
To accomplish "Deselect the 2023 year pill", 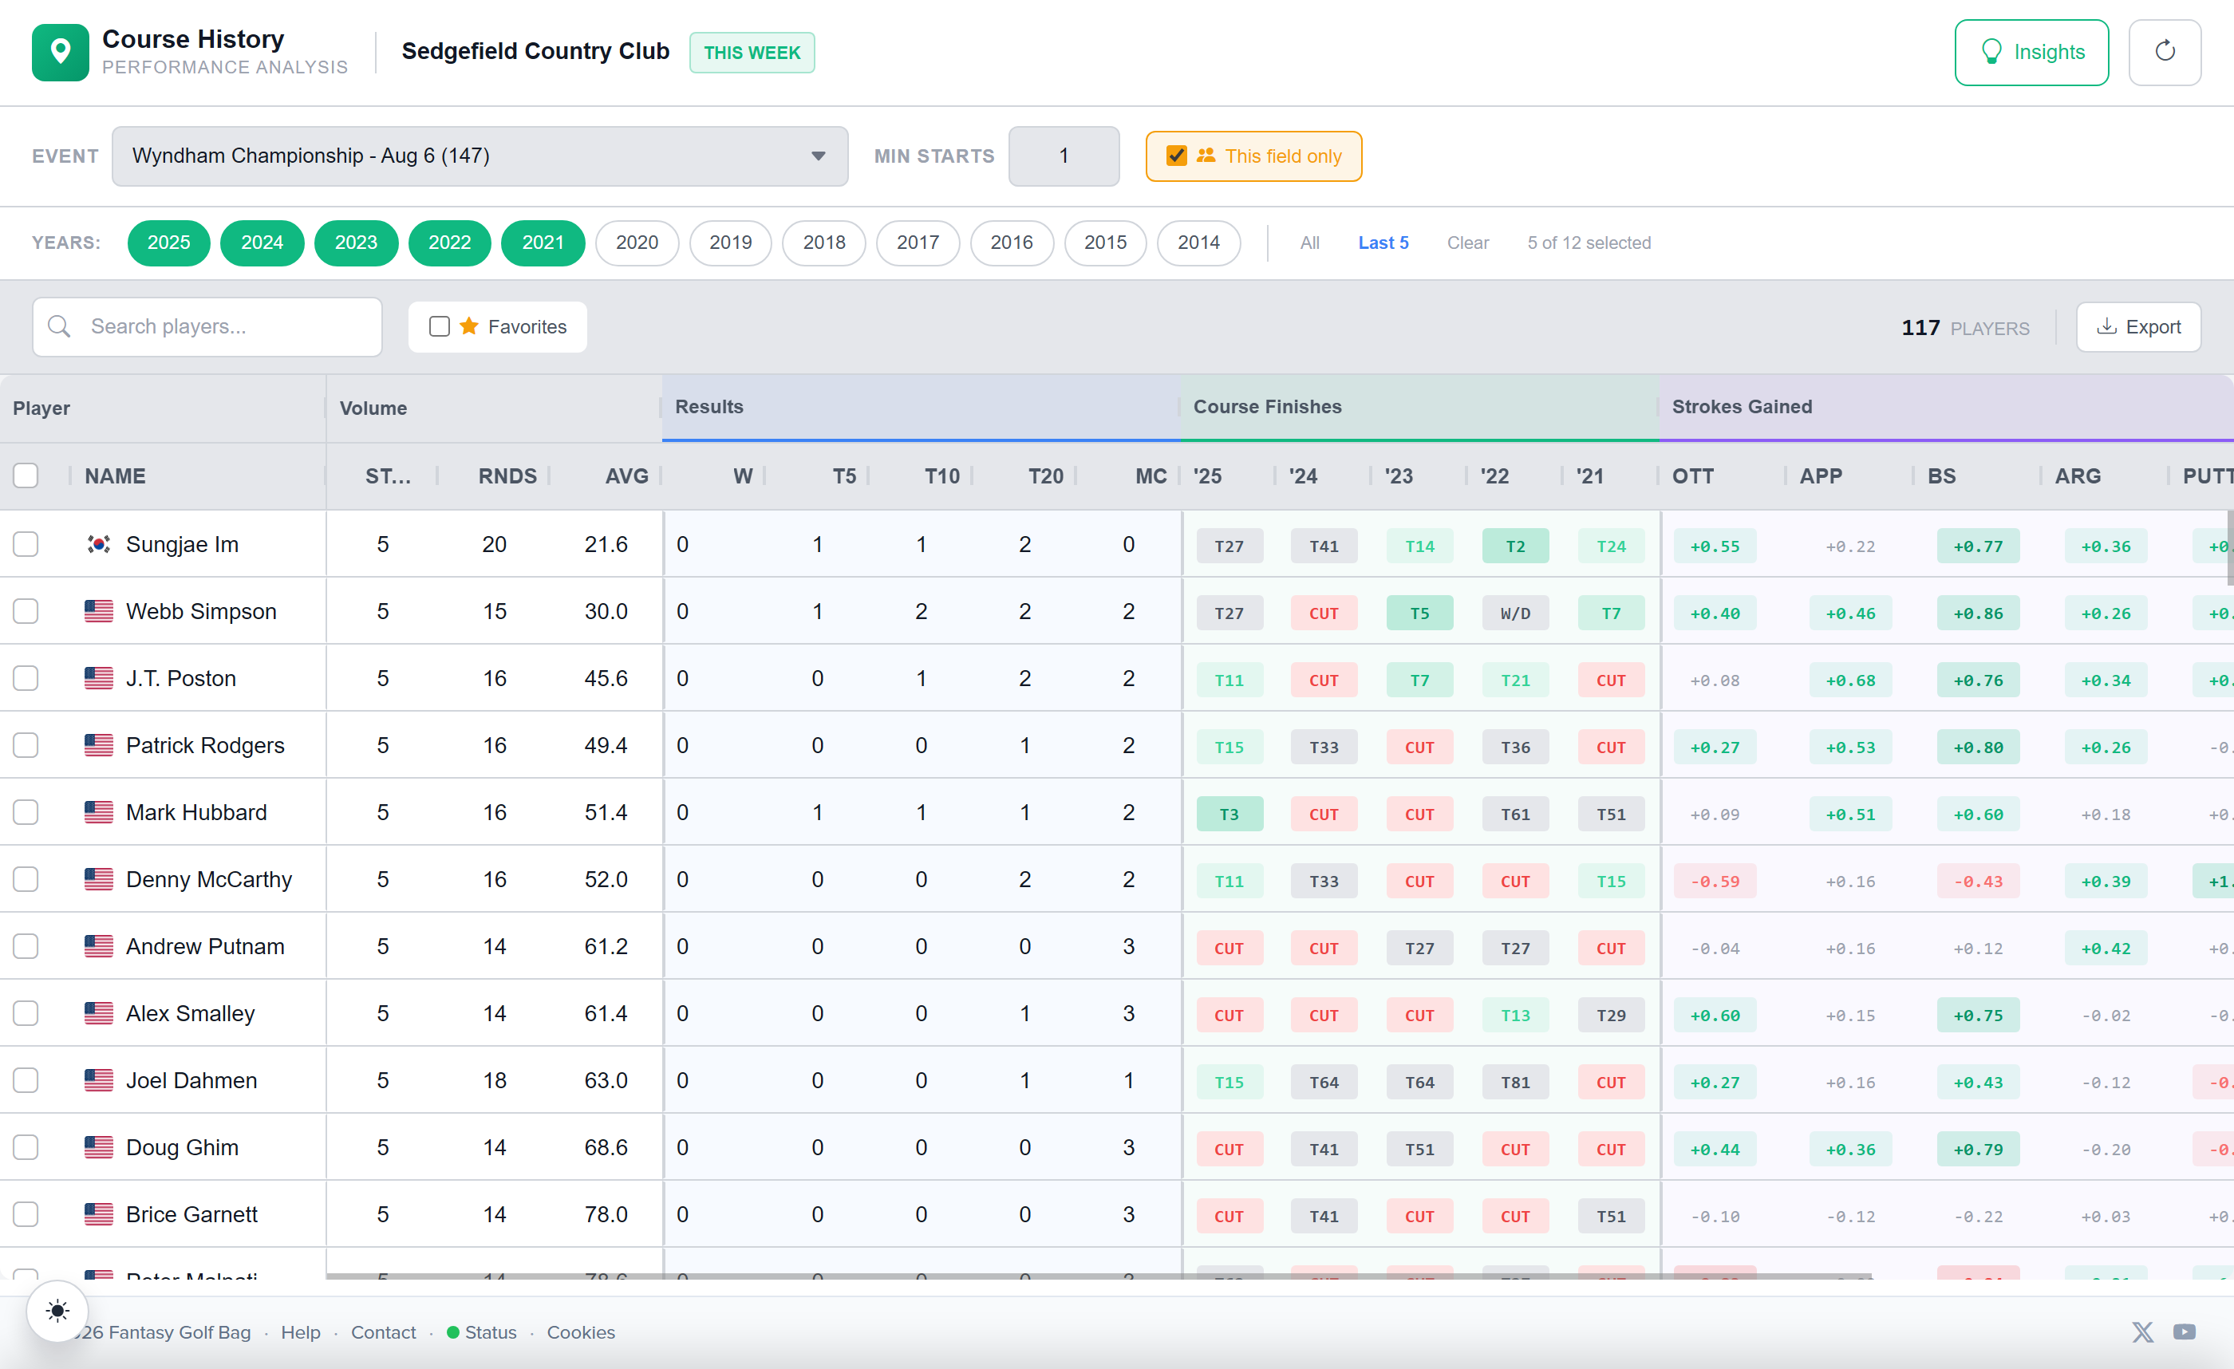I will click(355, 243).
